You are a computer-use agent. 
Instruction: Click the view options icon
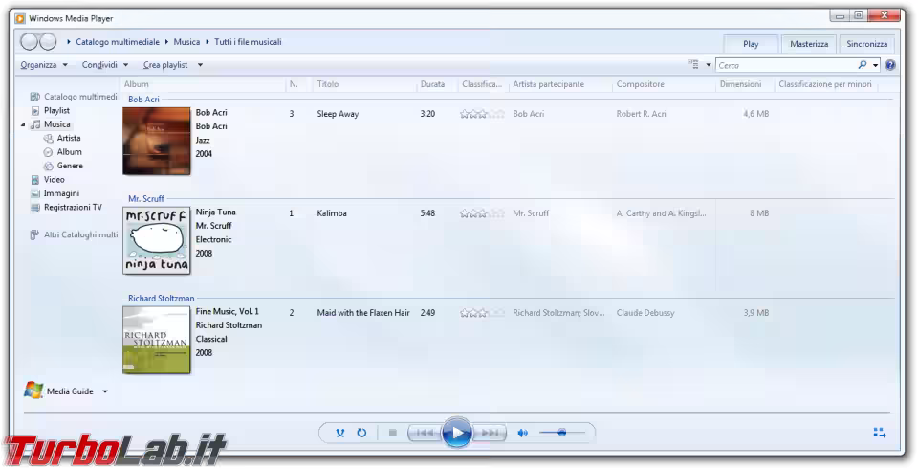[694, 65]
